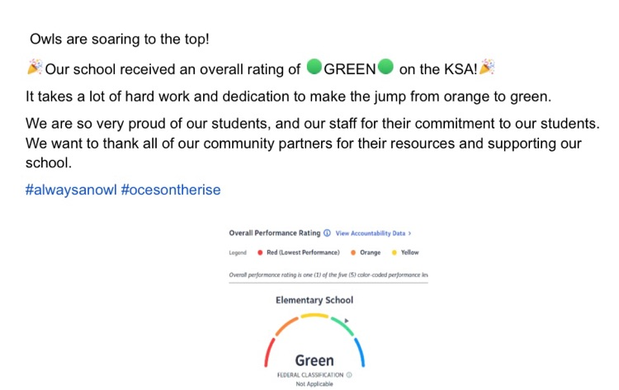Click green circle emoji after GREEN
The image size is (619, 390).
(x=385, y=69)
